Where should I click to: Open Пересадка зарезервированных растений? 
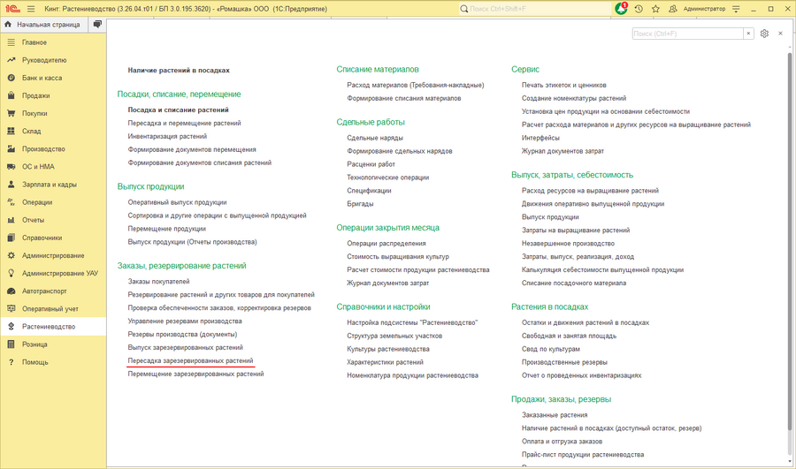(190, 360)
